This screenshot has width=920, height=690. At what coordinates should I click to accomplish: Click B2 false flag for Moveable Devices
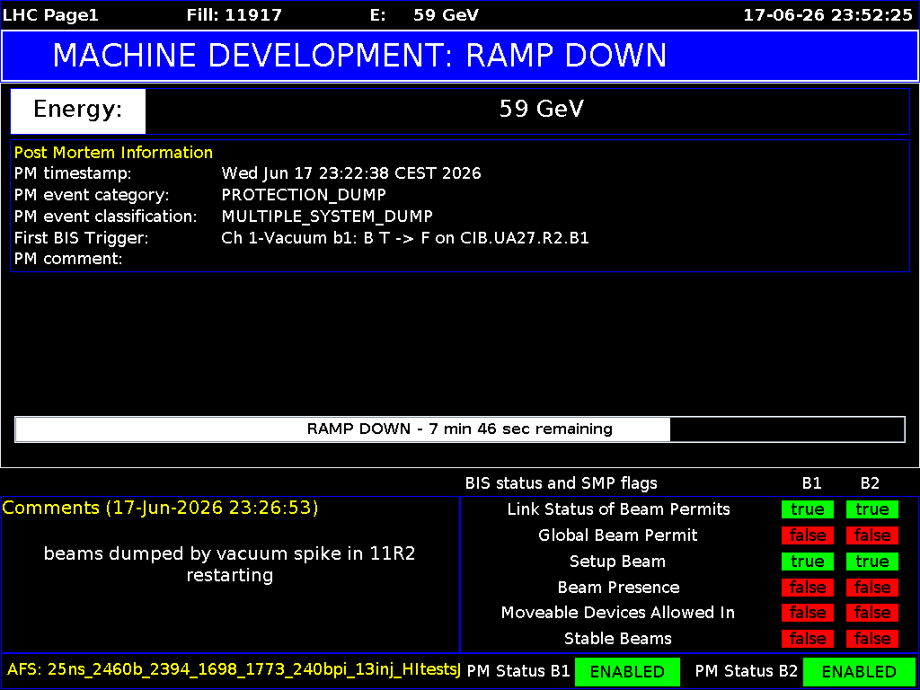[x=871, y=613]
